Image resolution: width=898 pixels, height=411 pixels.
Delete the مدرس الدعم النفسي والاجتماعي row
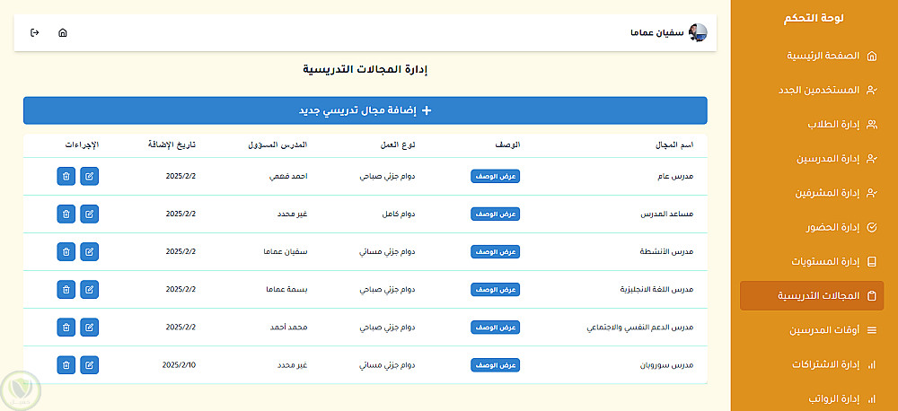66,328
